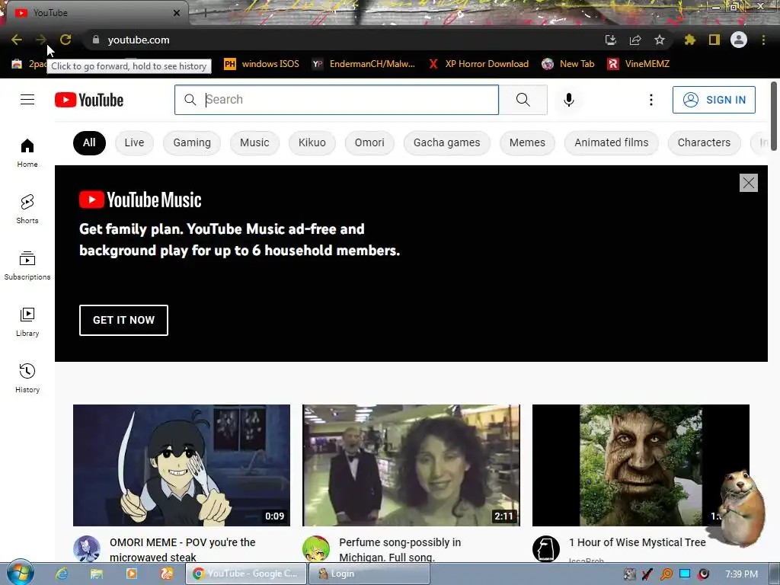Viewport: 780px width, 585px height.
Task: Click the padlock site info icon
Action: point(96,40)
